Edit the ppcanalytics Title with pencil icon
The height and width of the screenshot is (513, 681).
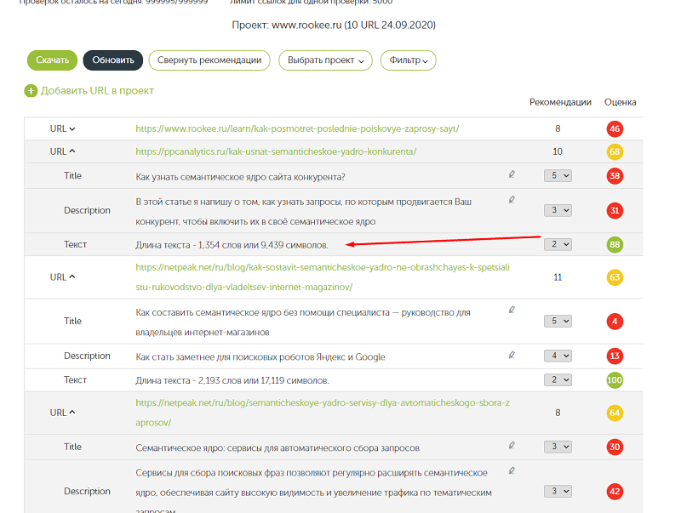tap(512, 174)
